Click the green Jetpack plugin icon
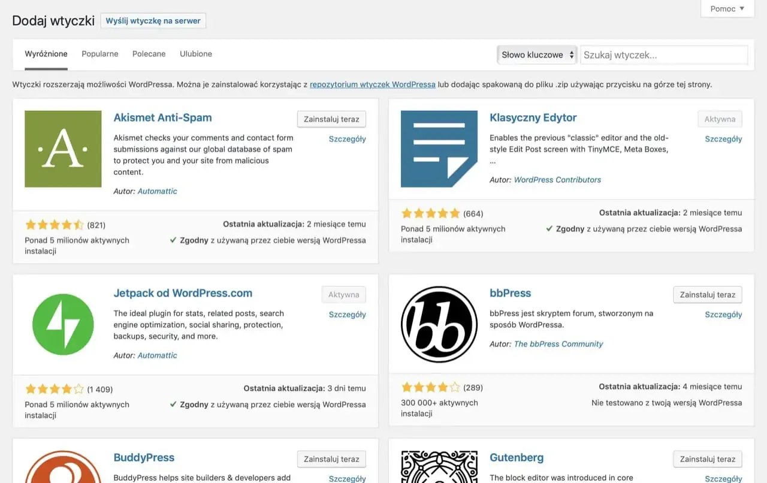 coord(63,324)
